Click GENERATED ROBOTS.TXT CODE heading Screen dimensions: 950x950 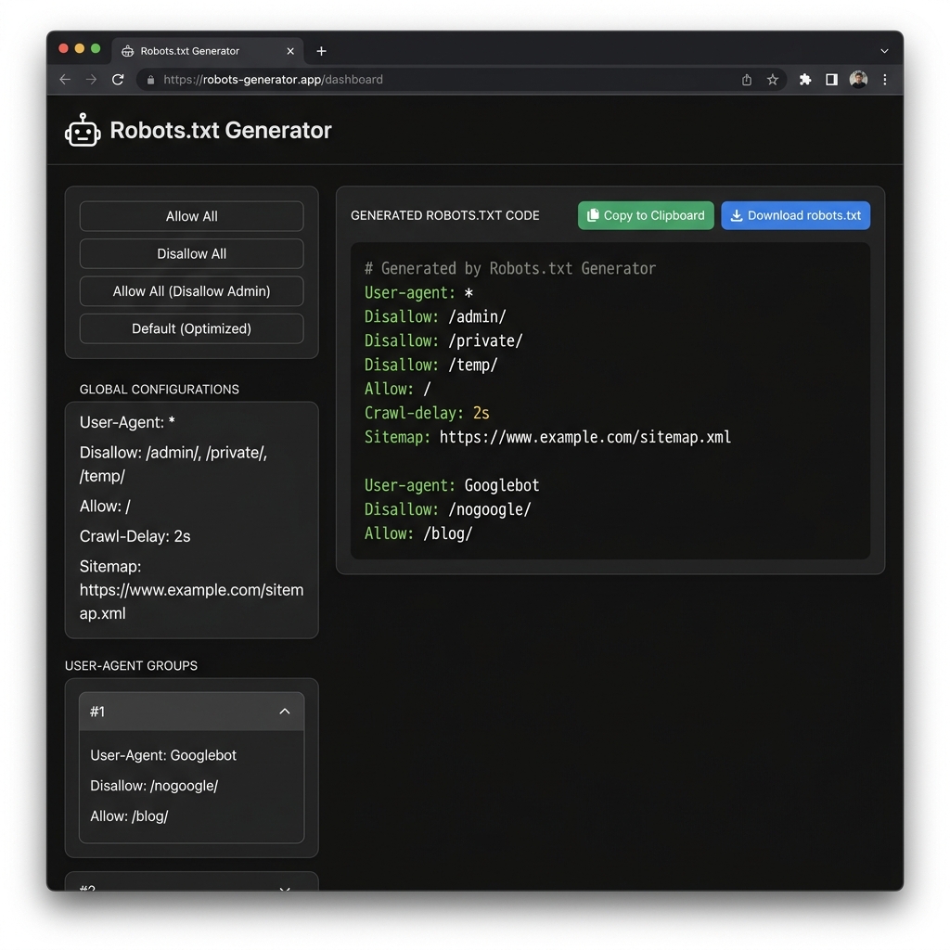445,215
